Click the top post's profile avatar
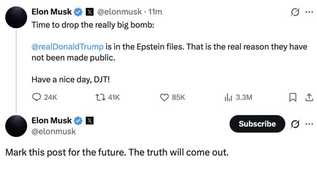 tap(16, 17)
